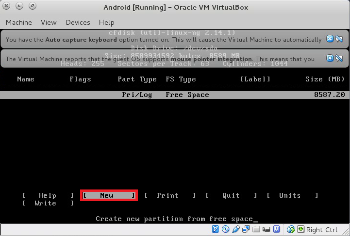Click the Flags column header

pyautogui.click(x=81, y=79)
